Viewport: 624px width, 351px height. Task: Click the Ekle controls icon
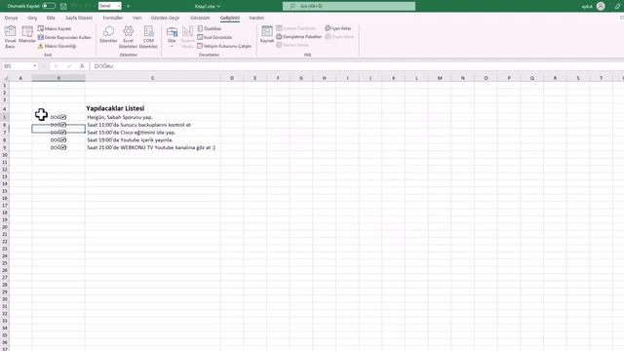pyautogui.click(x=172, y=32)
